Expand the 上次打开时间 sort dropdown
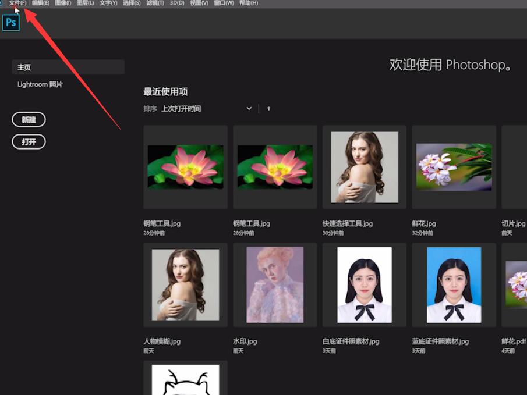Viewport: 527px width, 395px height. pyautogui.click(x=206, y=108)
